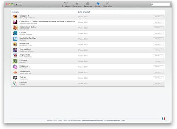This screenshot has width=177, height=129.
Task: Open the CoverSutra title link
Action: [x=47, y=21]
